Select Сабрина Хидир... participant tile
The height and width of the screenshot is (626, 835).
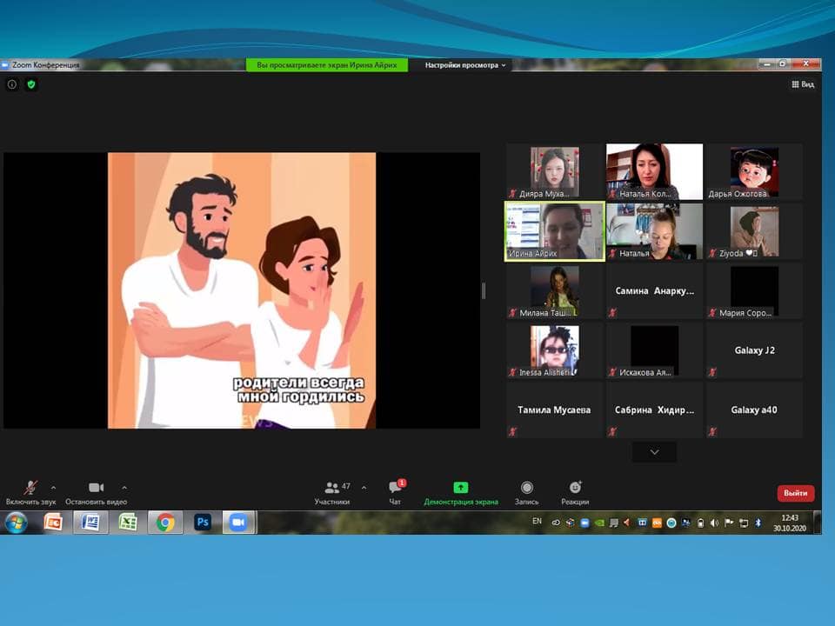click(x=654, y=410)
